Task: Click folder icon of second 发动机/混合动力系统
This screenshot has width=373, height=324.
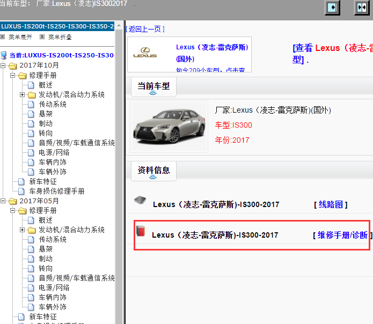Action: click(x=32, y=230)
